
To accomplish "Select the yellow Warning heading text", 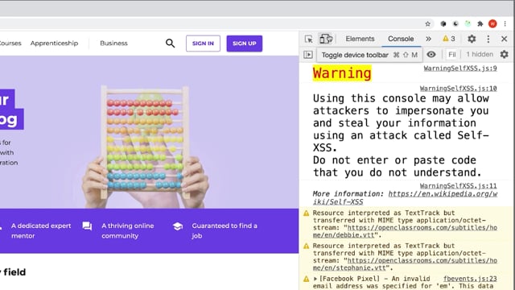I will pyautogui.click(x=342, y=73).
